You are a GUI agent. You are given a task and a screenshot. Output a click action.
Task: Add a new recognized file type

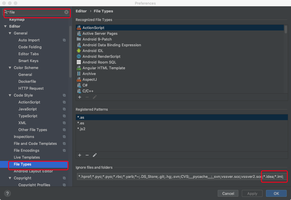point(80,97)
